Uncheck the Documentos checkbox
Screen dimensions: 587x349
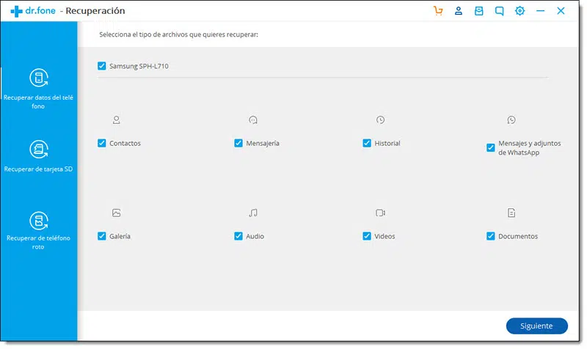(x=490, y=236)
